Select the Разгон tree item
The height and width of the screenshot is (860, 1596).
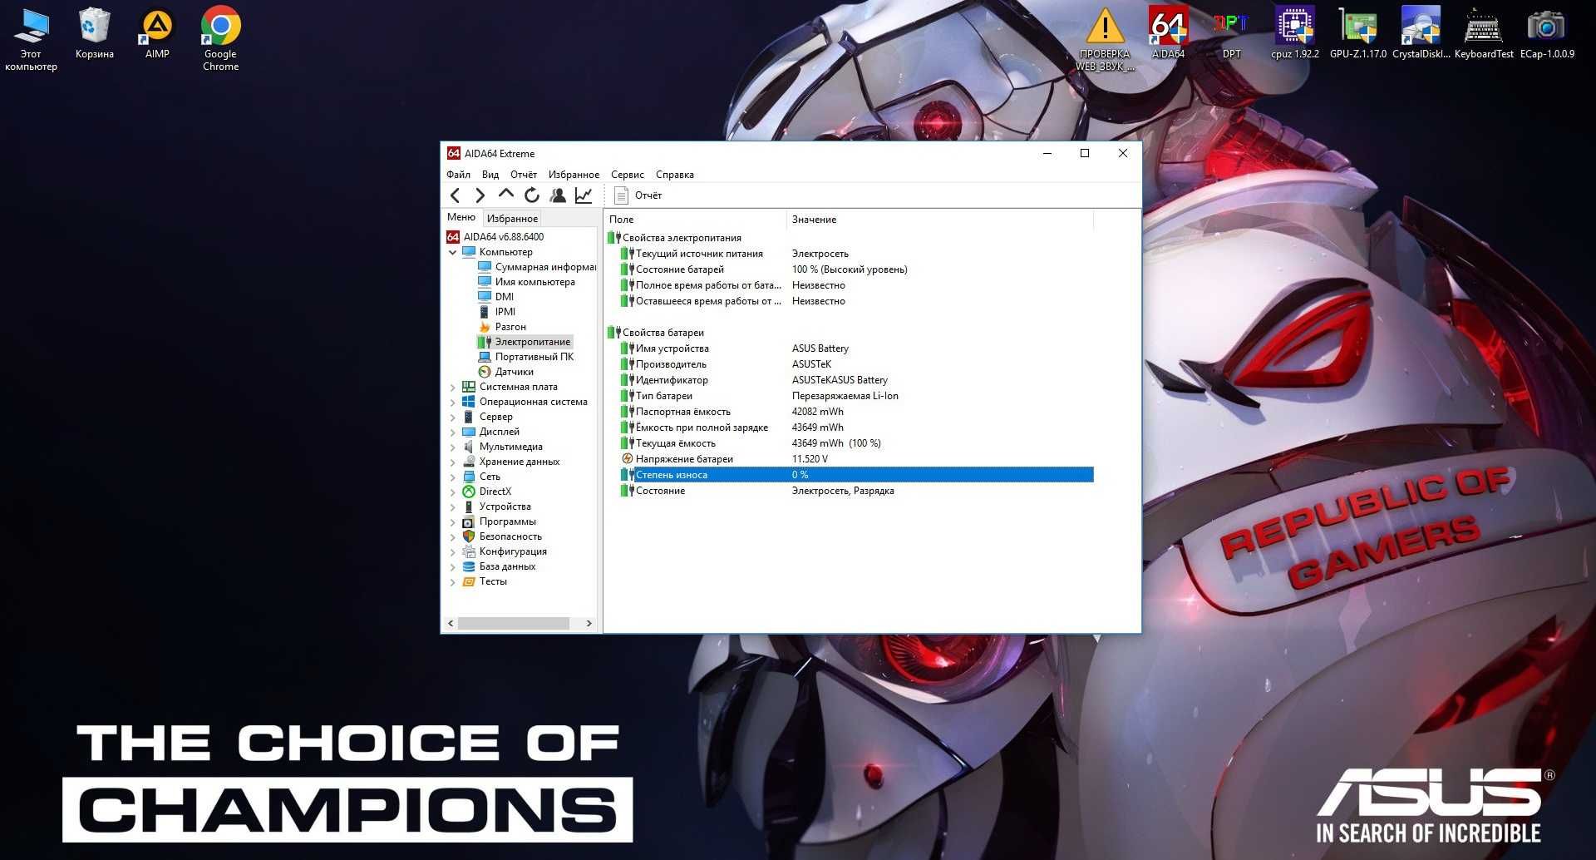[x=502, y=327]
